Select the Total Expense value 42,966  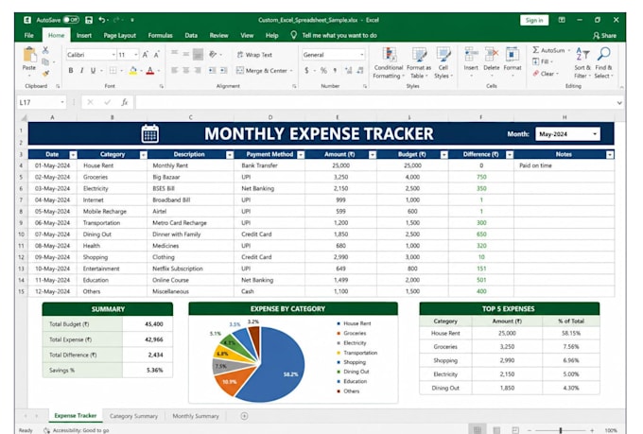coord(148,339)
